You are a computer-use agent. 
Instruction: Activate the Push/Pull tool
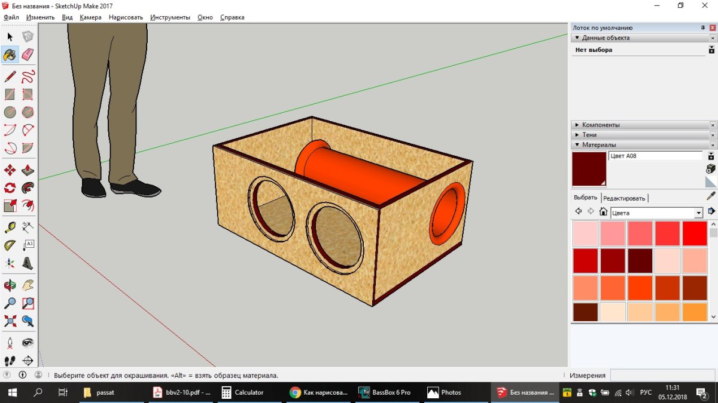[x=28, y=170]
